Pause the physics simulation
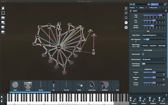This screenshot has height=105, width=168. tap(126, 8)
